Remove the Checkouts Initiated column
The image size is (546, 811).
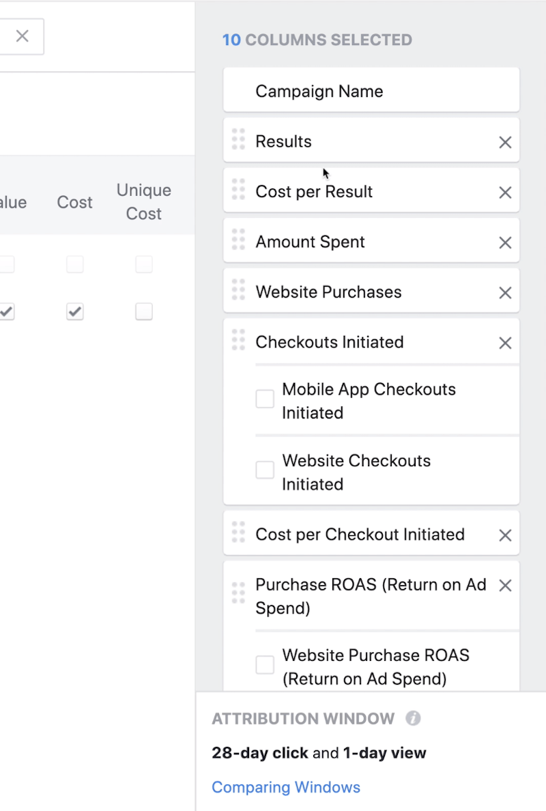coord(505,343)
